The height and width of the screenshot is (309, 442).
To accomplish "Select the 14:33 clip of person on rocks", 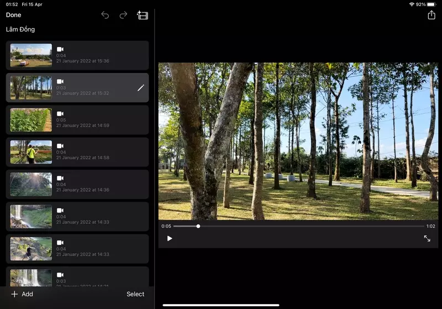I will [77, 249].
